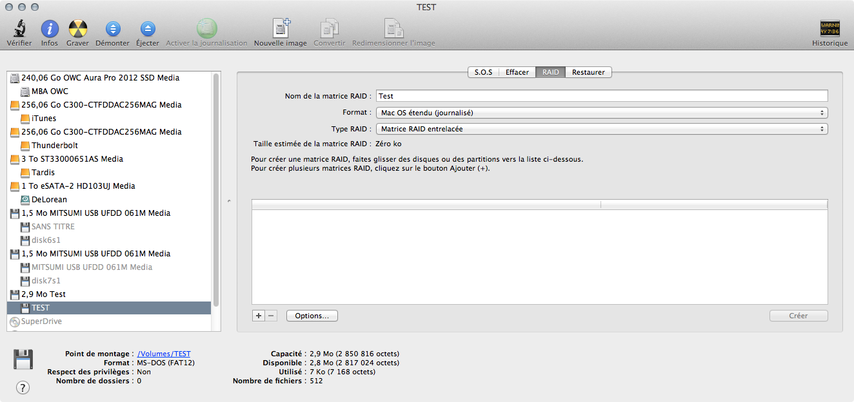Image resolution: width=854 pixels, height=402 pixels.
Task: Click the plus button to add RAID
Action: [259, 316]
